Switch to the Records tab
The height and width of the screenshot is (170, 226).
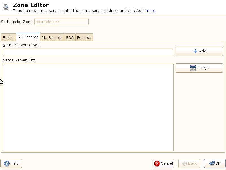84,37
